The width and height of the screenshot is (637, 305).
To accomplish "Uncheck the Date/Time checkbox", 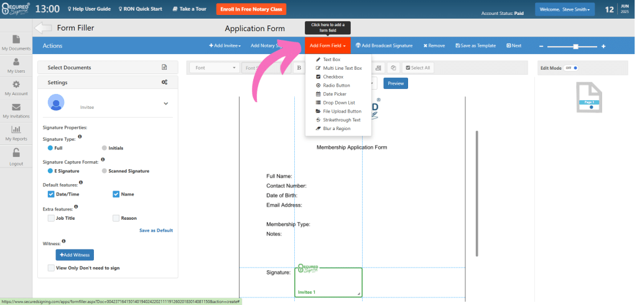I will coord(52,194).
